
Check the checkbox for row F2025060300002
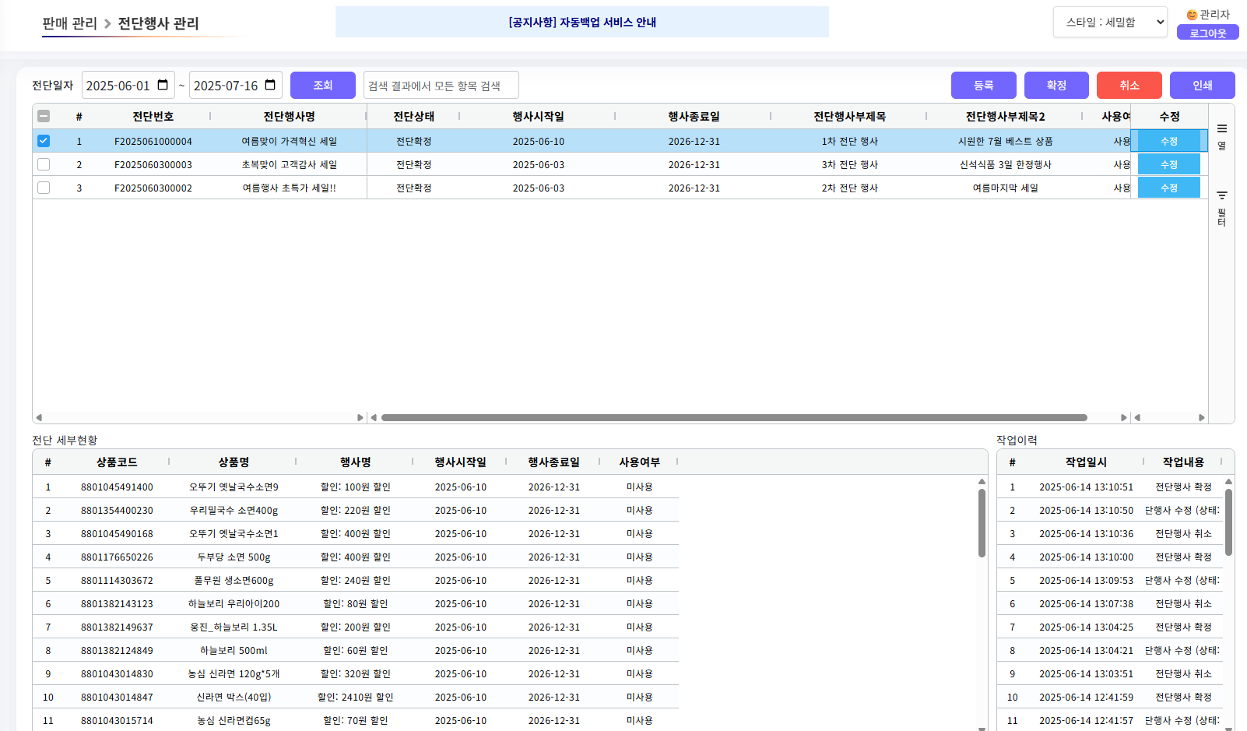(44, 188)
